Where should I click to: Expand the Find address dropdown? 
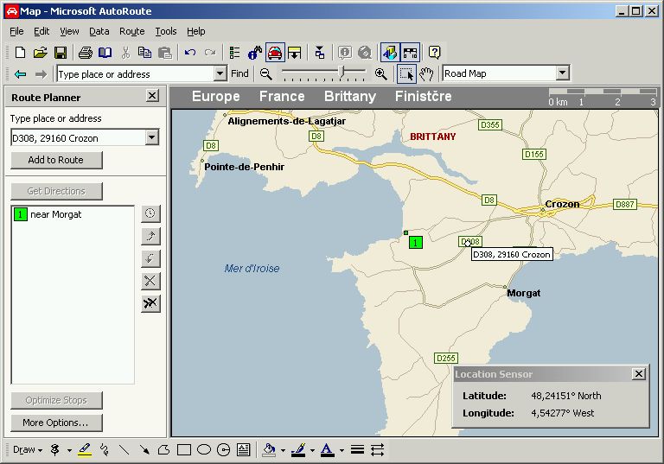(x=220, y=74)
